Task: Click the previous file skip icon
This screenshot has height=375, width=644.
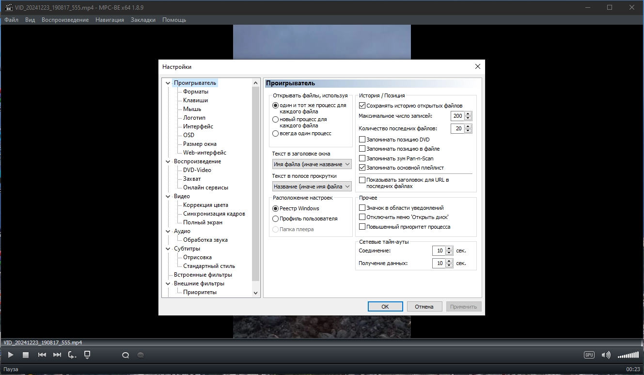Action: click(42, 355)
